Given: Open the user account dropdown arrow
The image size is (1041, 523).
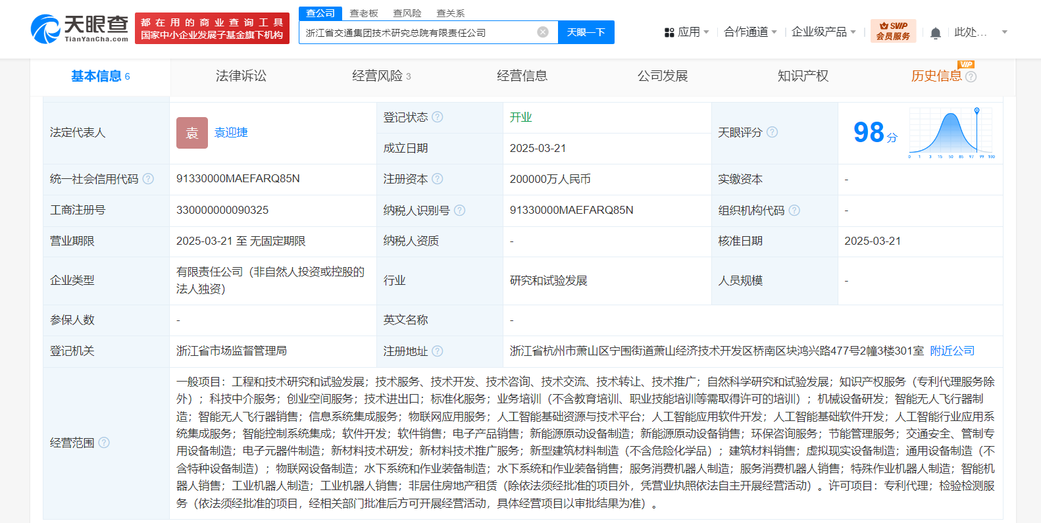Looking at the screenshot, I should pyautogui.click(x=1004, y=32).
